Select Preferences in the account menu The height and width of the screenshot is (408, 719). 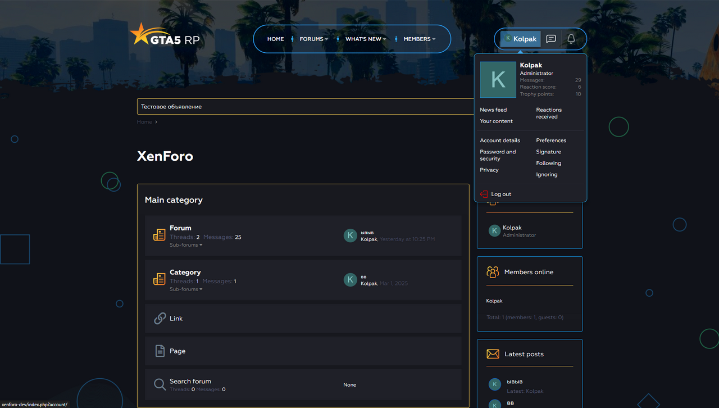[x=551, y=140]
